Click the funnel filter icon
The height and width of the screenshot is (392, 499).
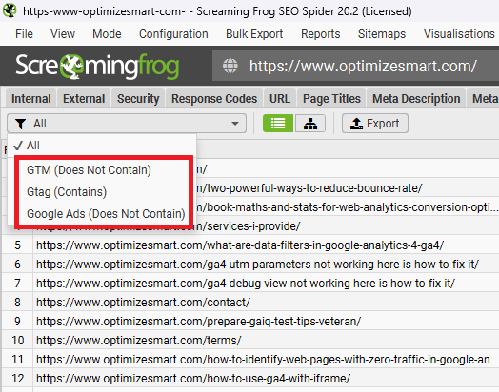[21, 124]
